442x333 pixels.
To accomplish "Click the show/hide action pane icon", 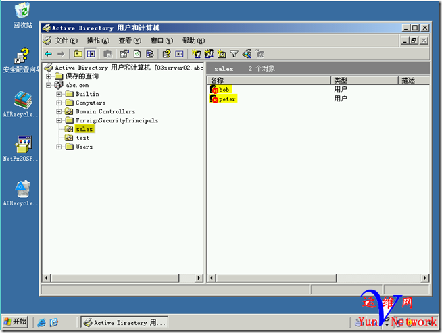I will [179, 54].
